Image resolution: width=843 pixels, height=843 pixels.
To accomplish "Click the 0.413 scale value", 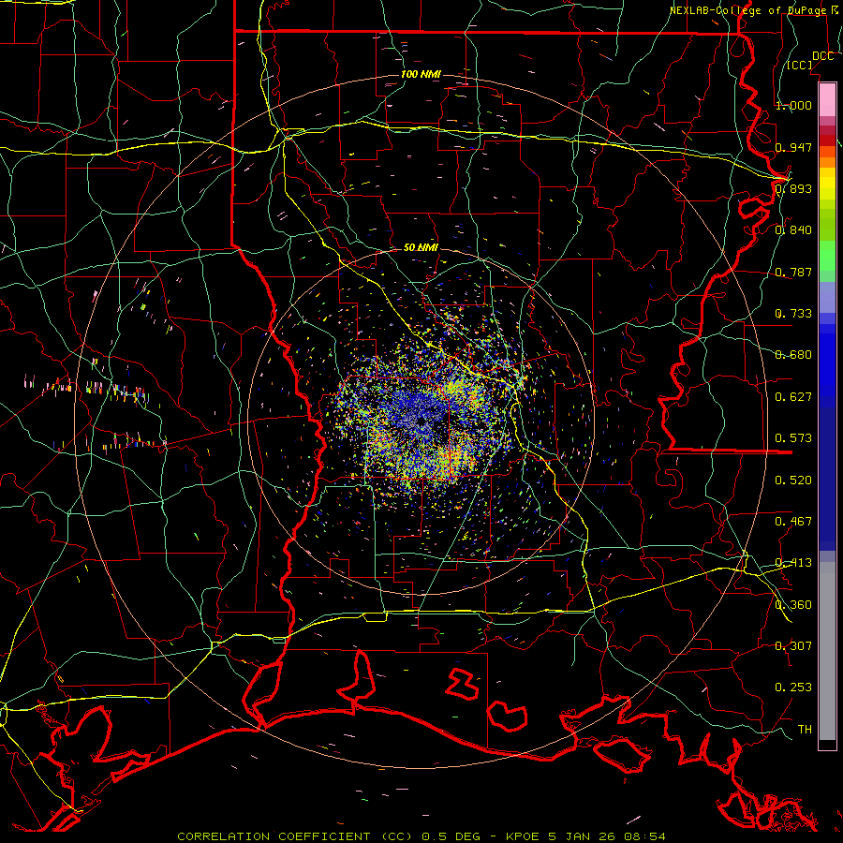I will tap(793, 563).
